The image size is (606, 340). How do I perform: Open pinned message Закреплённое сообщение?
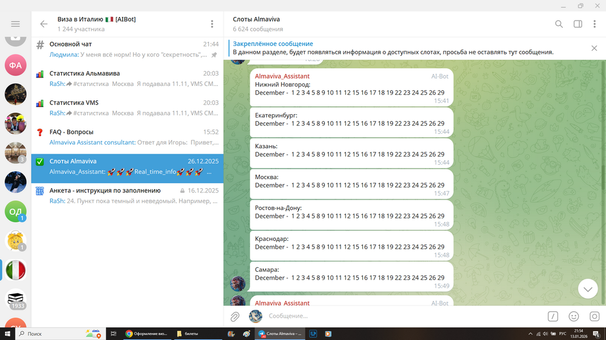273,44
